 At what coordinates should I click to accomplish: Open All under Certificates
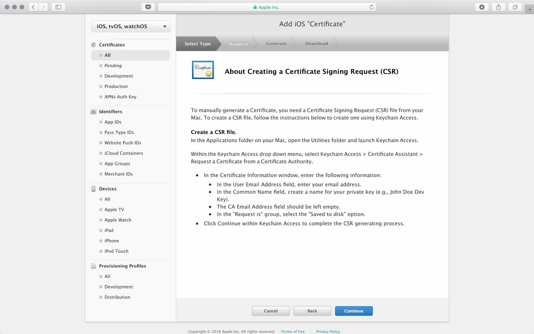pyautogui.click(x=130, y=55)
